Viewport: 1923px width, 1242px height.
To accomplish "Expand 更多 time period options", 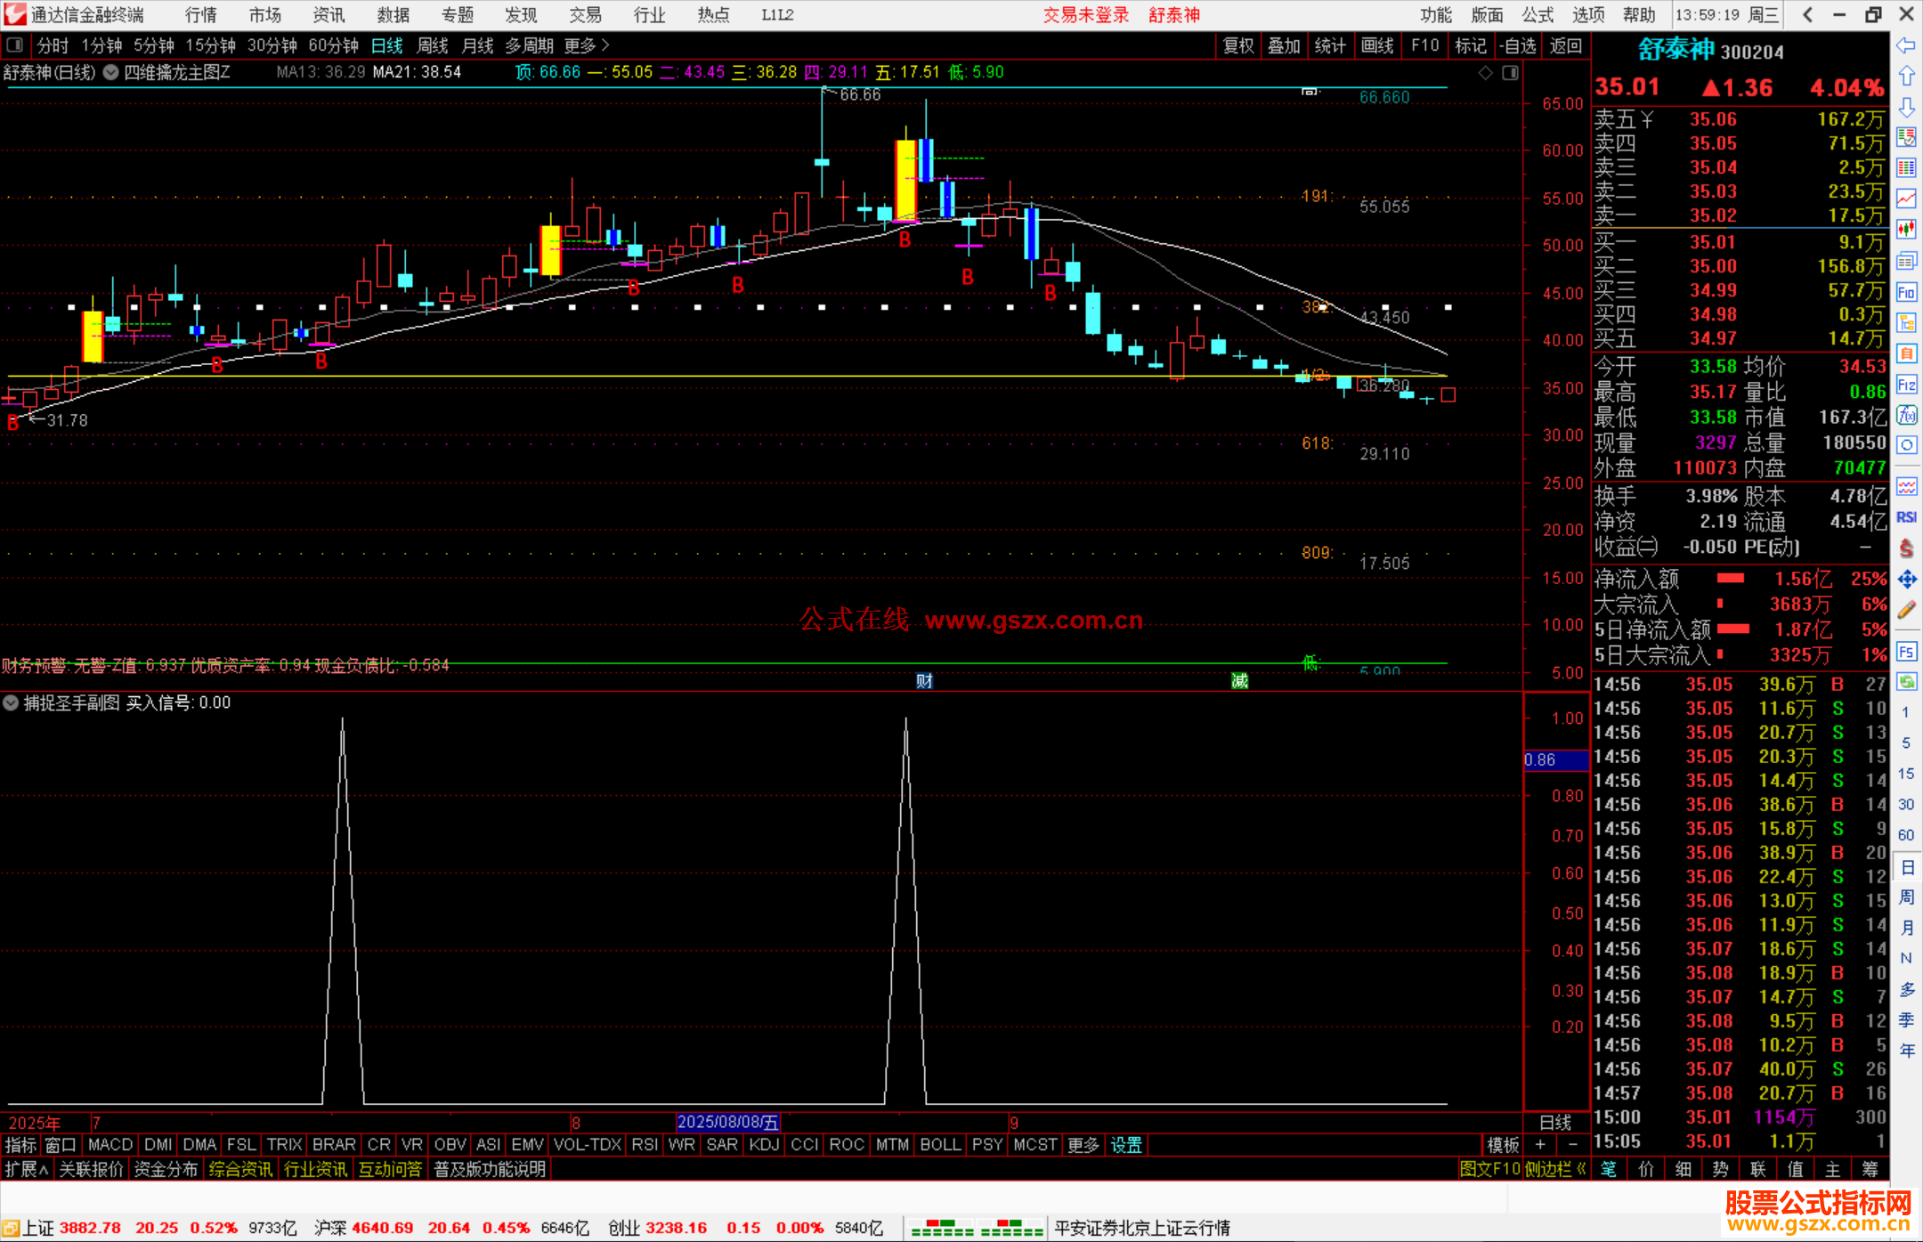I will (x=587, y=45).
